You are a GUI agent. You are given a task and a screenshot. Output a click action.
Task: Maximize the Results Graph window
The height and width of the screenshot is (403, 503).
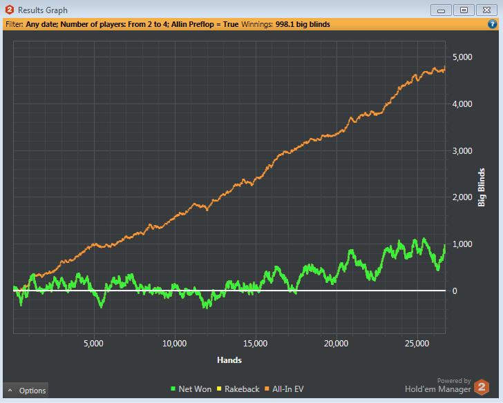pos(464,10)
